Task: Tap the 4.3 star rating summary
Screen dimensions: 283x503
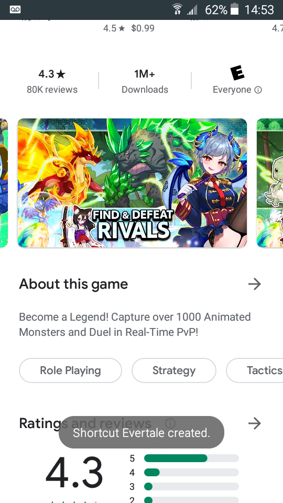Action: click(x=52, y=82)
